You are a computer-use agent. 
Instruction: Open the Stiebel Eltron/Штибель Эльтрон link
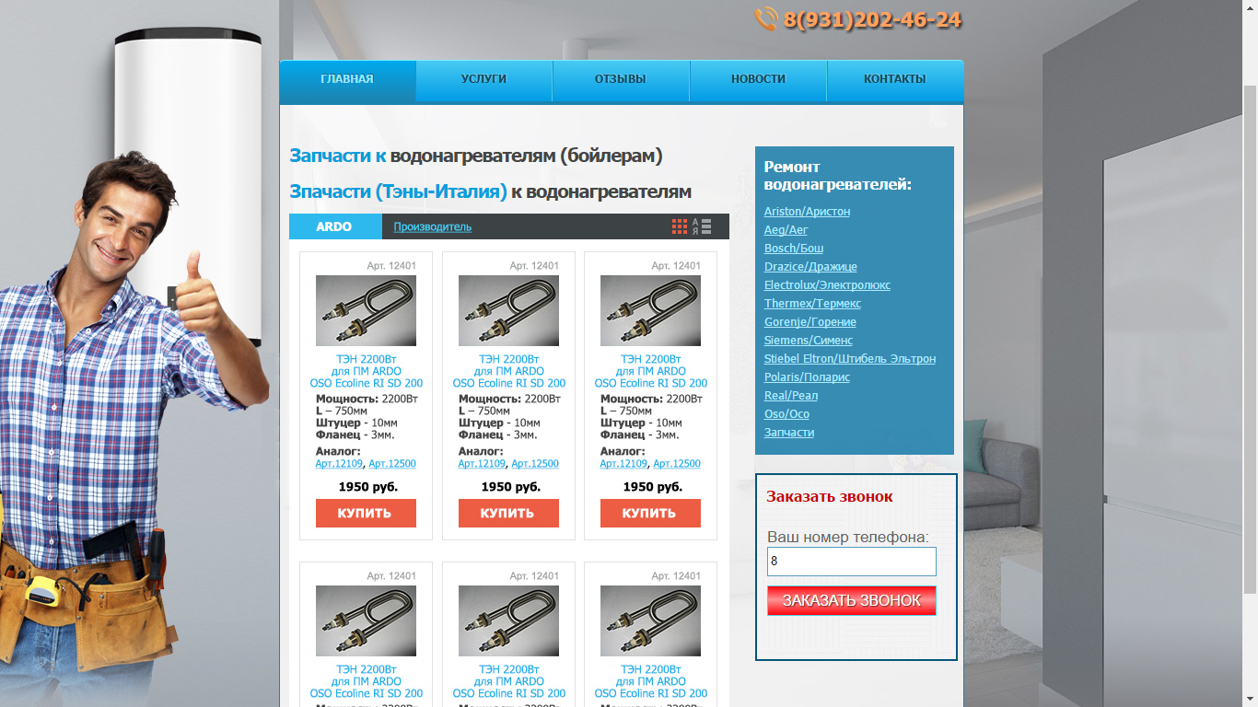coord(850,359)
